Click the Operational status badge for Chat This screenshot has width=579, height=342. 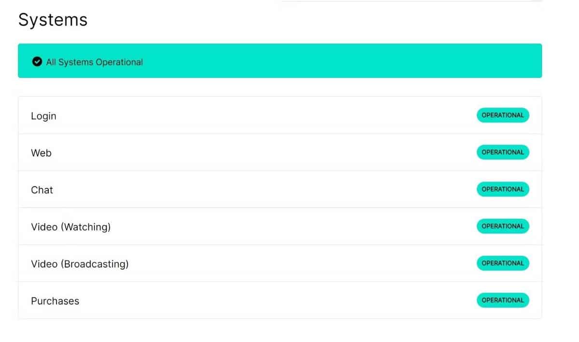(503, 189)
